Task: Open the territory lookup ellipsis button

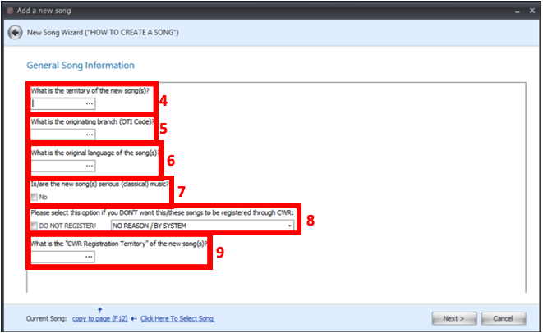Action: pyautogui.click(x=89, y=104)
